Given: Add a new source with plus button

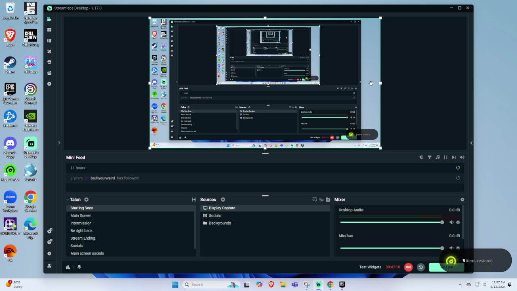Looking at the screenshot, I should coord(223,200).
